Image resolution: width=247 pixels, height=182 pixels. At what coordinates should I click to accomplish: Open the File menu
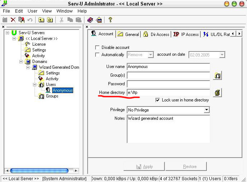tap(6, 11)
